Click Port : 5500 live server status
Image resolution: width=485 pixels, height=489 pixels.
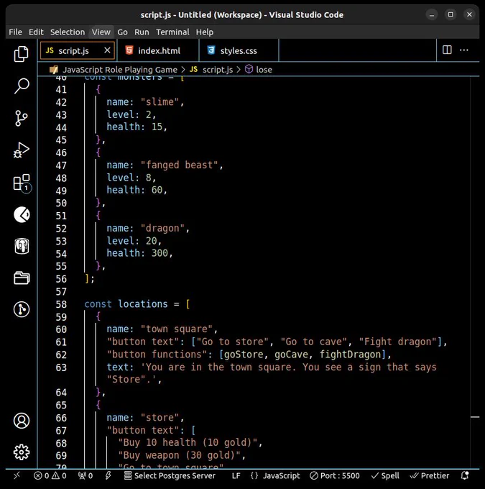(334, 475)
